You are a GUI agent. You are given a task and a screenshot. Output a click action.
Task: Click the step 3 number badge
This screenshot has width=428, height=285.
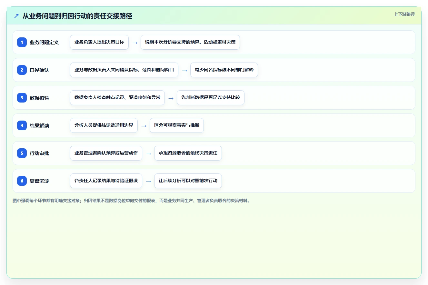point(22,98)
